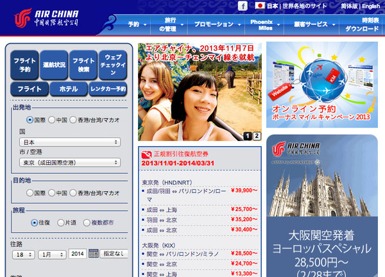Click the departure year field showing 2014
The height and width of the screenshot is (277, 385).
point(78,254)
